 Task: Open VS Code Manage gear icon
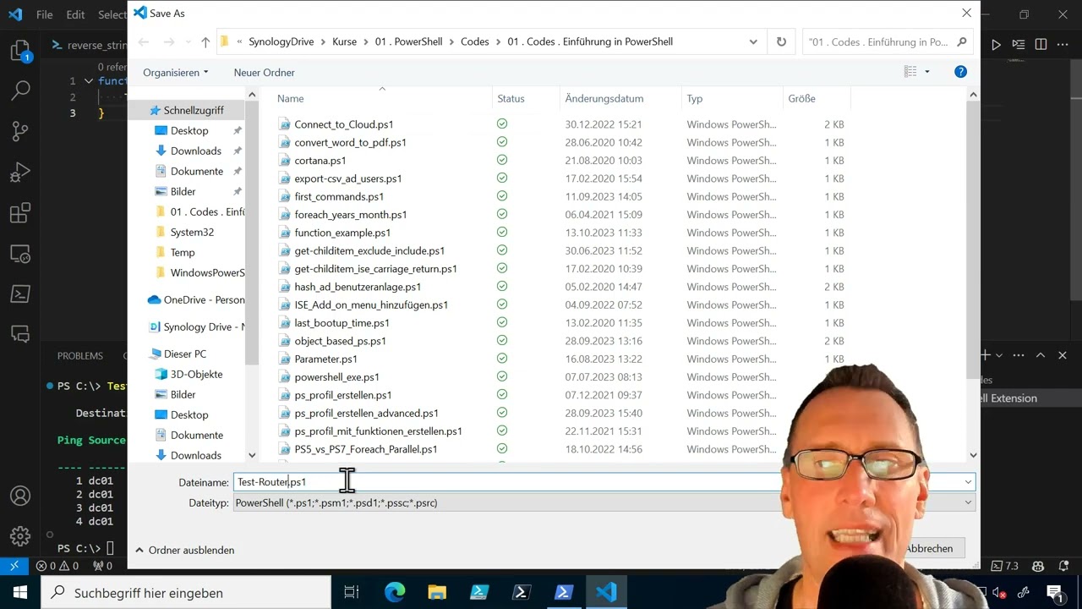point(20,536)
